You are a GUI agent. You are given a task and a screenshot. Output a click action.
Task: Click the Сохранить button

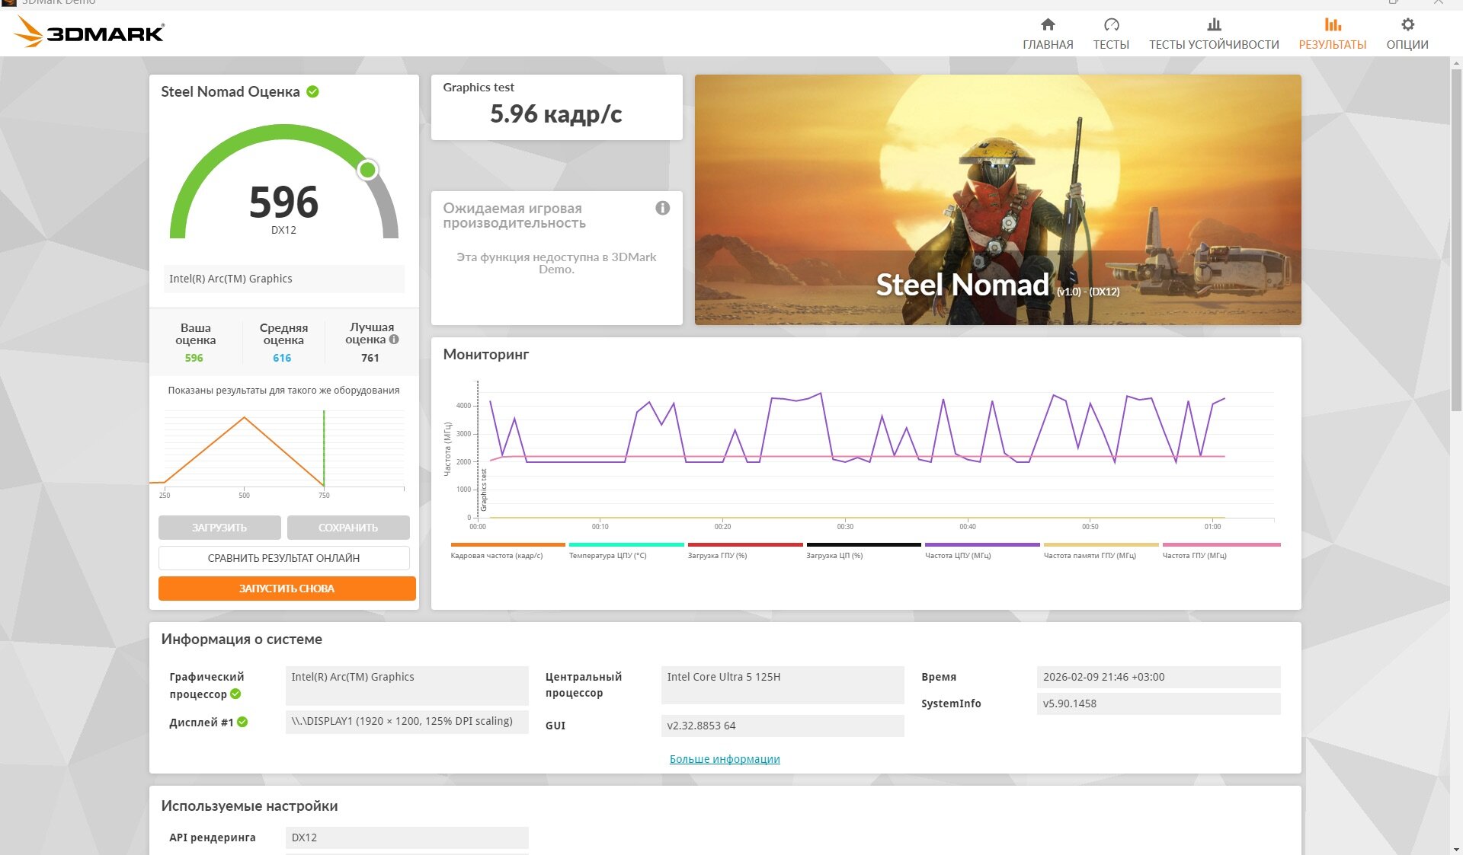[348, 528]
